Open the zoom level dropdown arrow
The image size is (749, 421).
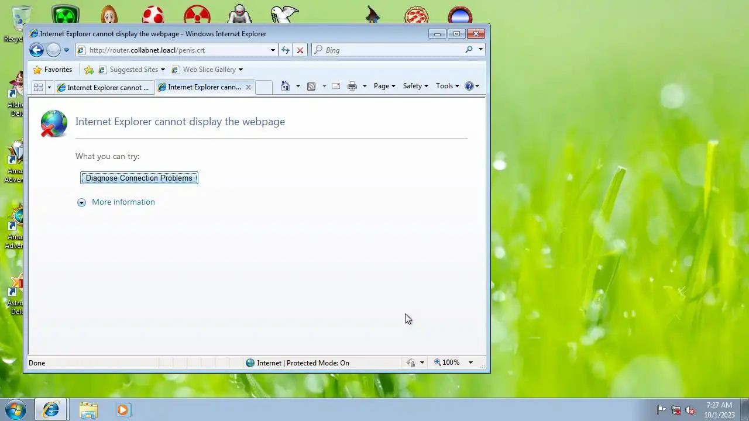pos(470,363)
